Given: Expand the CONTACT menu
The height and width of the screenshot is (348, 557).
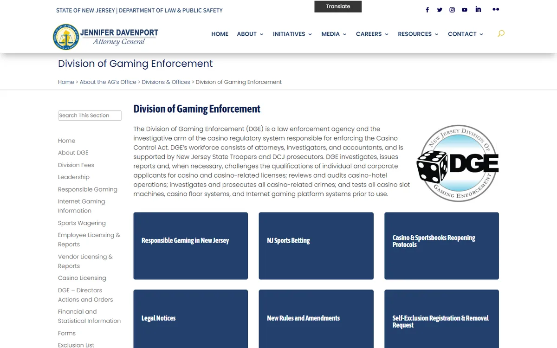Looking at the screenshot, I should (x=466, y=34).
